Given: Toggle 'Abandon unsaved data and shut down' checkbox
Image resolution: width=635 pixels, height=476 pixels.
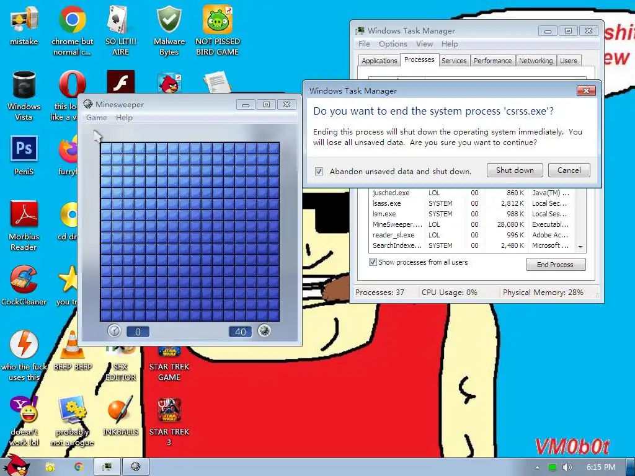Looking at the screenshot, I should click(x=319, y=171).
